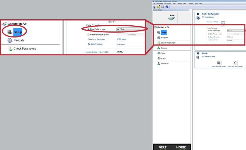Select New Probe of type radio in magnified inset
Screen dimensions: 246x150
coord(88,29)
